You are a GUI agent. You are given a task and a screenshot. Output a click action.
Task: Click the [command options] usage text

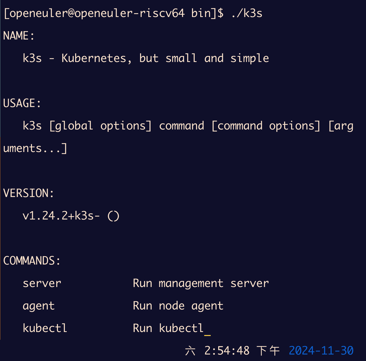(266, 126)
